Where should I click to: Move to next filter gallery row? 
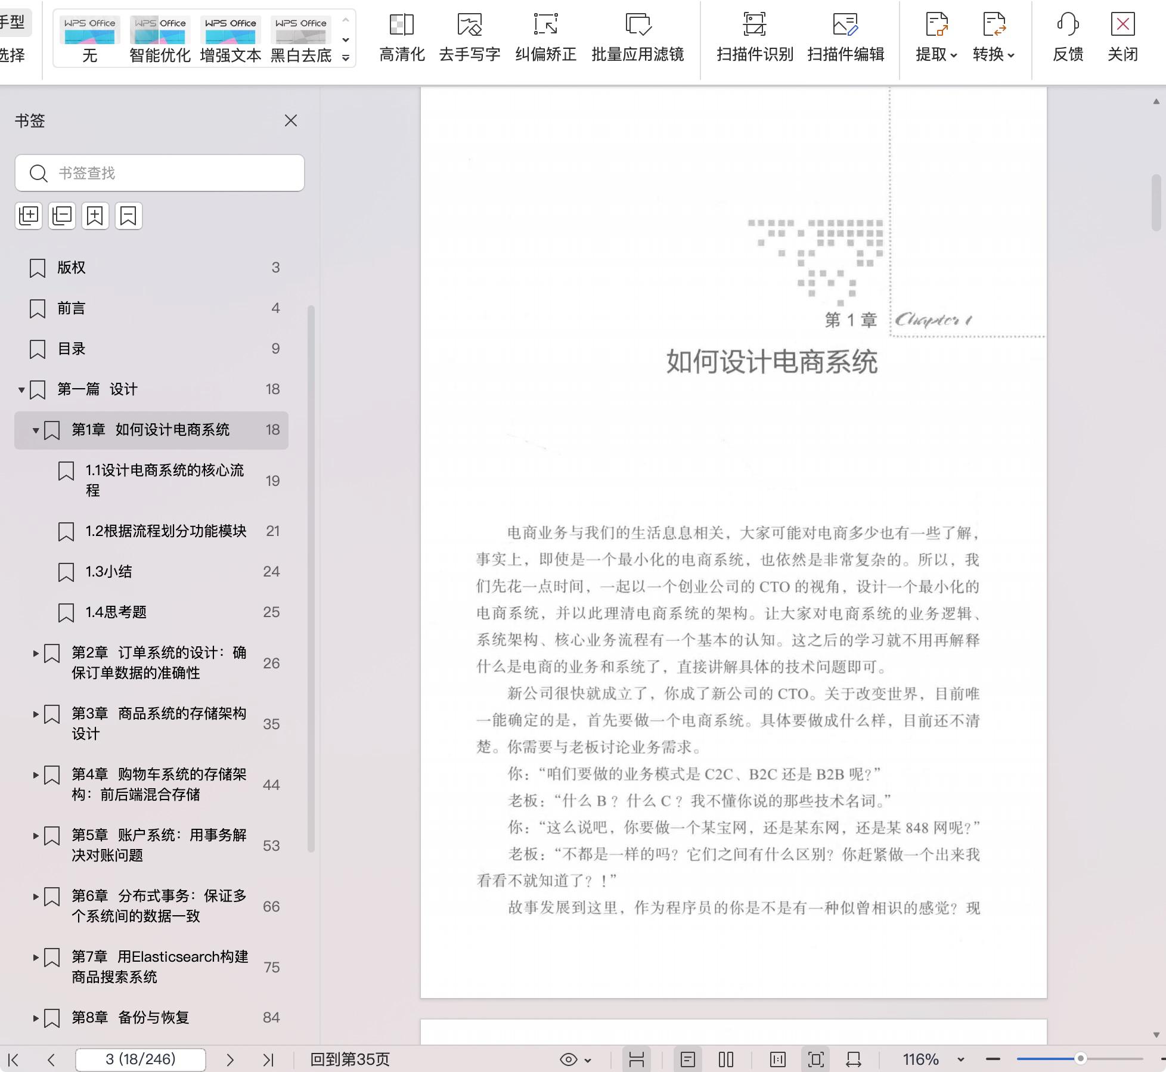[x=346, y=40]
